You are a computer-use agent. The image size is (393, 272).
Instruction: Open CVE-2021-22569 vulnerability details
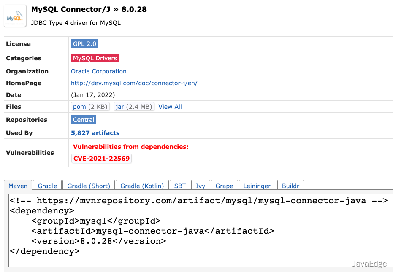click(x=101, y=159)
